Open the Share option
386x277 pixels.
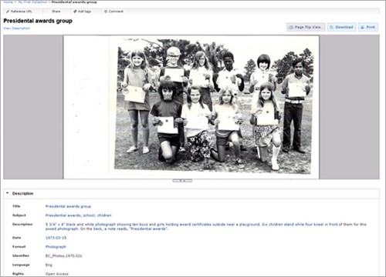coord(56,12)
